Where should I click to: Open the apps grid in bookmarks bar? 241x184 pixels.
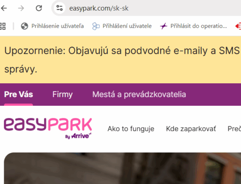click(3, 26)
